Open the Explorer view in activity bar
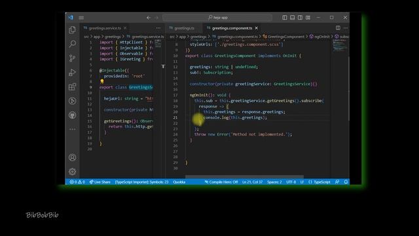The width and height of the screenshot is (419, 236). coord(72,29)
